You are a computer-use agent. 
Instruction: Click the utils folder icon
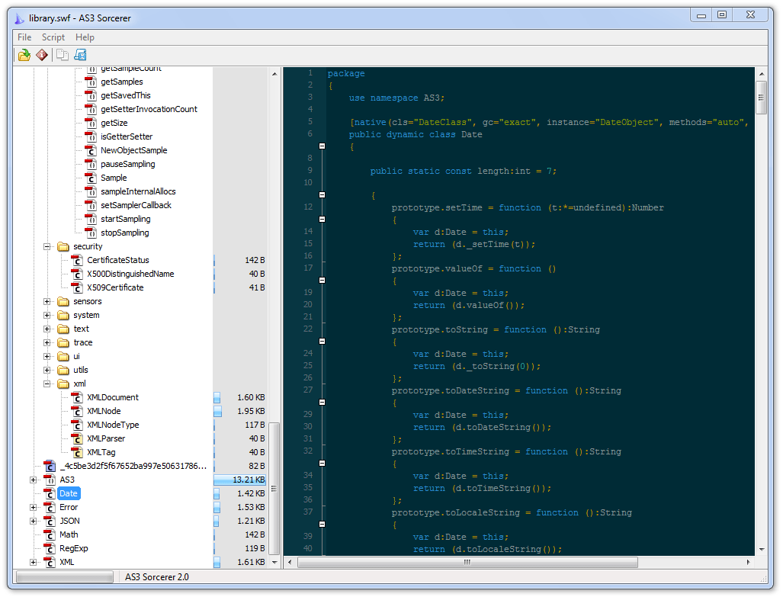point(63,371)
